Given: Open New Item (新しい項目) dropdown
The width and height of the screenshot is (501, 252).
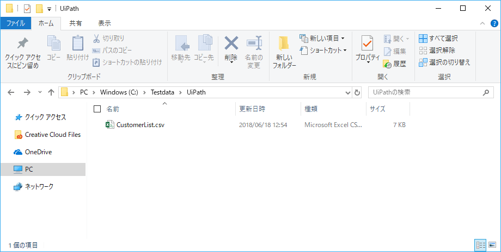Looking at the screenshot, I should [322, 39].
